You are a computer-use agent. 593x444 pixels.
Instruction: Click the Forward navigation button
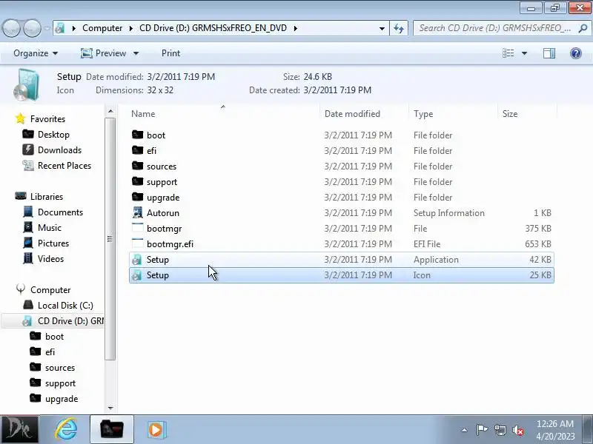click(32, 28)
